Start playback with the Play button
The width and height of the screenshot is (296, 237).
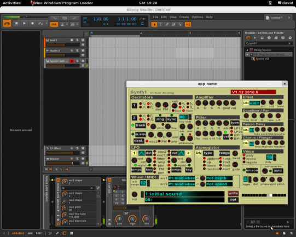pos(24,24)
